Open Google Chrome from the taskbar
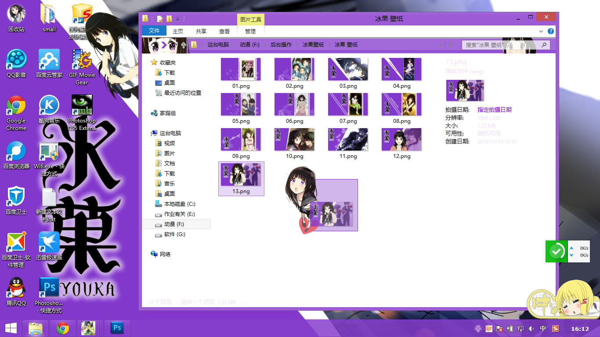The image size is (600, 337). [x=62, y=328]
